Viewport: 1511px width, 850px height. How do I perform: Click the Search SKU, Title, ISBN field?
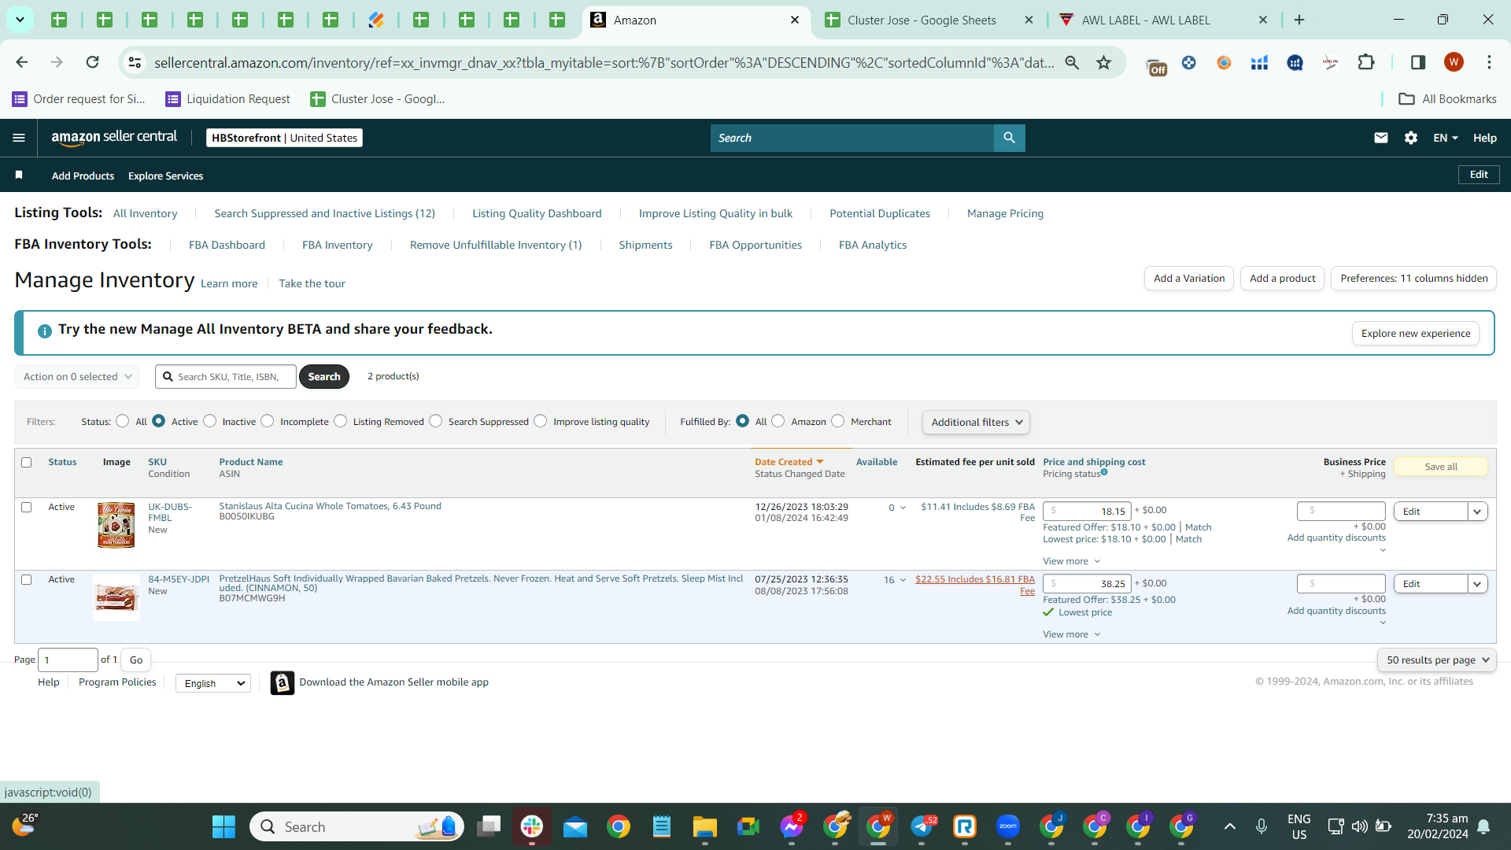coord(226,377)
